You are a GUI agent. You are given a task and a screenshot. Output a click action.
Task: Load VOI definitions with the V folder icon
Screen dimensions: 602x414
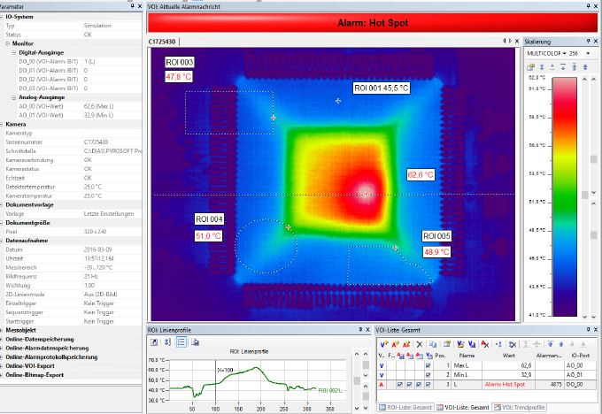pos(460,344)
